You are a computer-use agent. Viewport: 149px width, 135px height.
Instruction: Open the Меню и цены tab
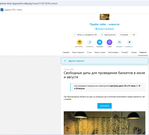(x=100, y=52)
